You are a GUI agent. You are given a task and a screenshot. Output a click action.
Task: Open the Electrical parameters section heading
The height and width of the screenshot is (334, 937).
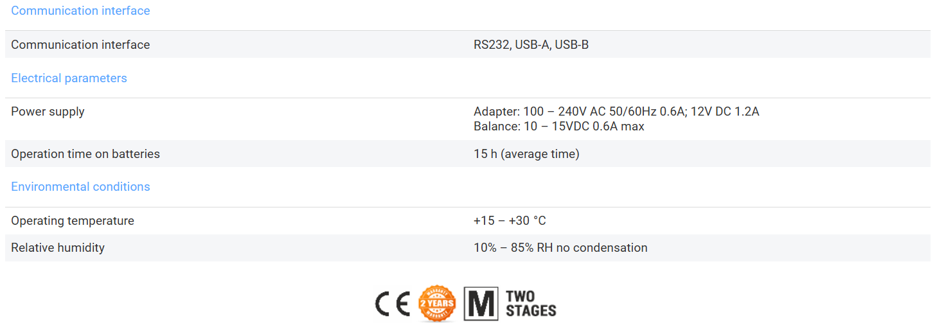pyautogui.click(x=69, y=78)
